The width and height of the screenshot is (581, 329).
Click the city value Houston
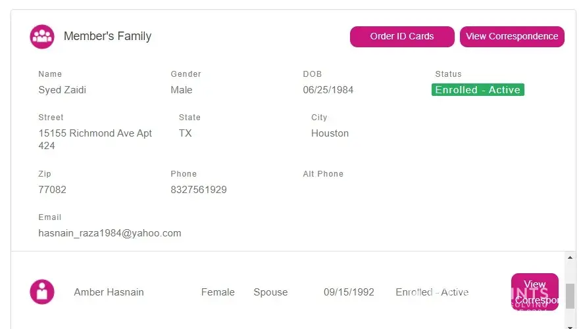[x=330, y=133]
